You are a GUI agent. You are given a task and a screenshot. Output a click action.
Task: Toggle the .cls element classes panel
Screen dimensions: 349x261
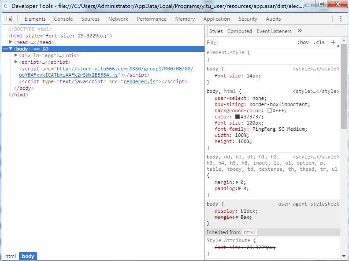tap(319, 42)
